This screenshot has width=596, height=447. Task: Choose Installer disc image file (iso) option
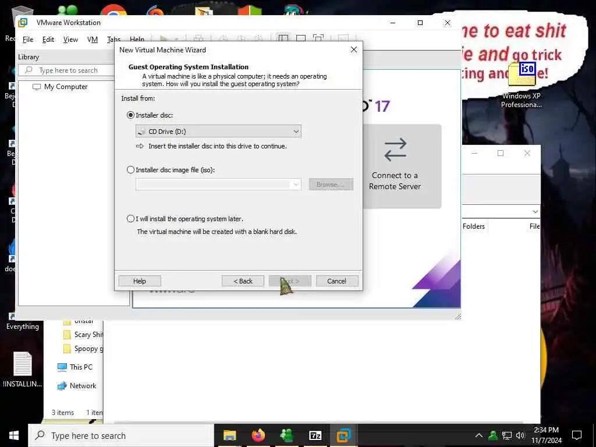130,170
